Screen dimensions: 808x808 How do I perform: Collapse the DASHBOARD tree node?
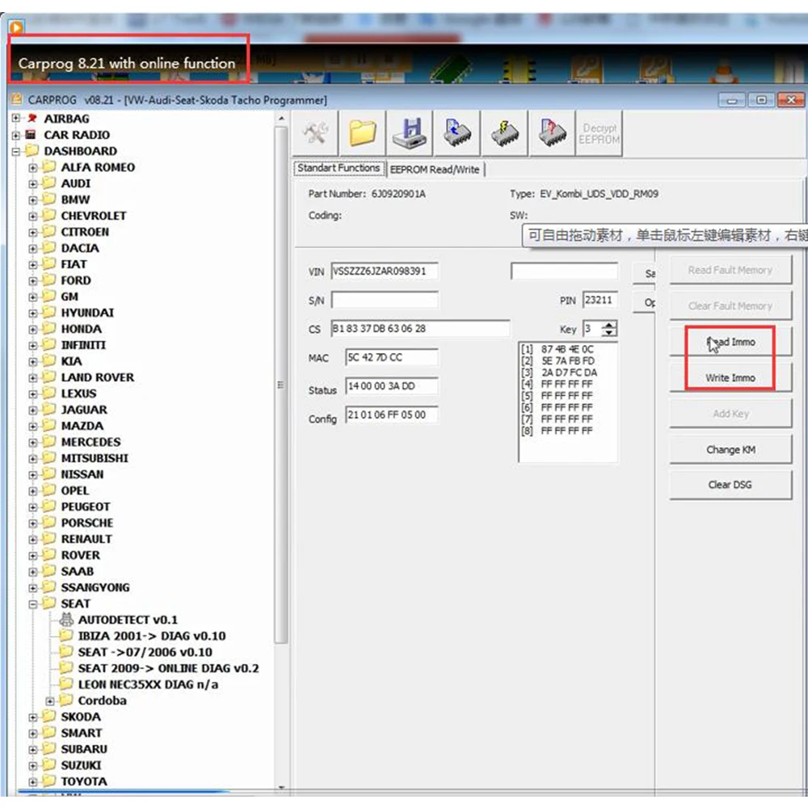[x=16, y=151]
